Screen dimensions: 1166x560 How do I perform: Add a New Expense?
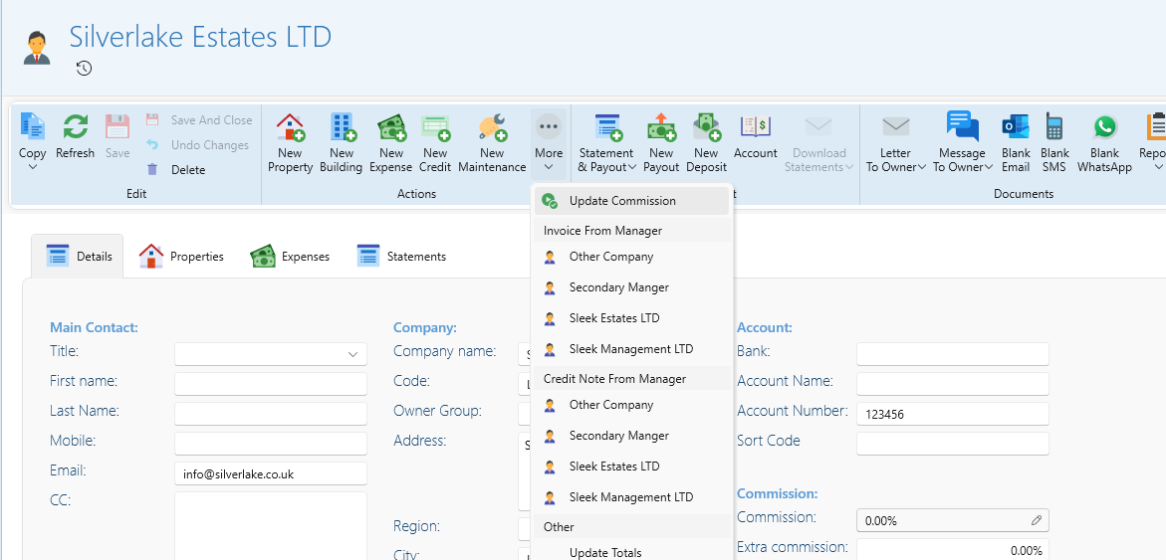click(x=390, y=143)
